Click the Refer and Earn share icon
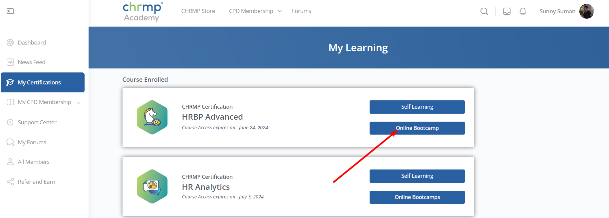This screenshot has width=609, height=218. (10, 182)
